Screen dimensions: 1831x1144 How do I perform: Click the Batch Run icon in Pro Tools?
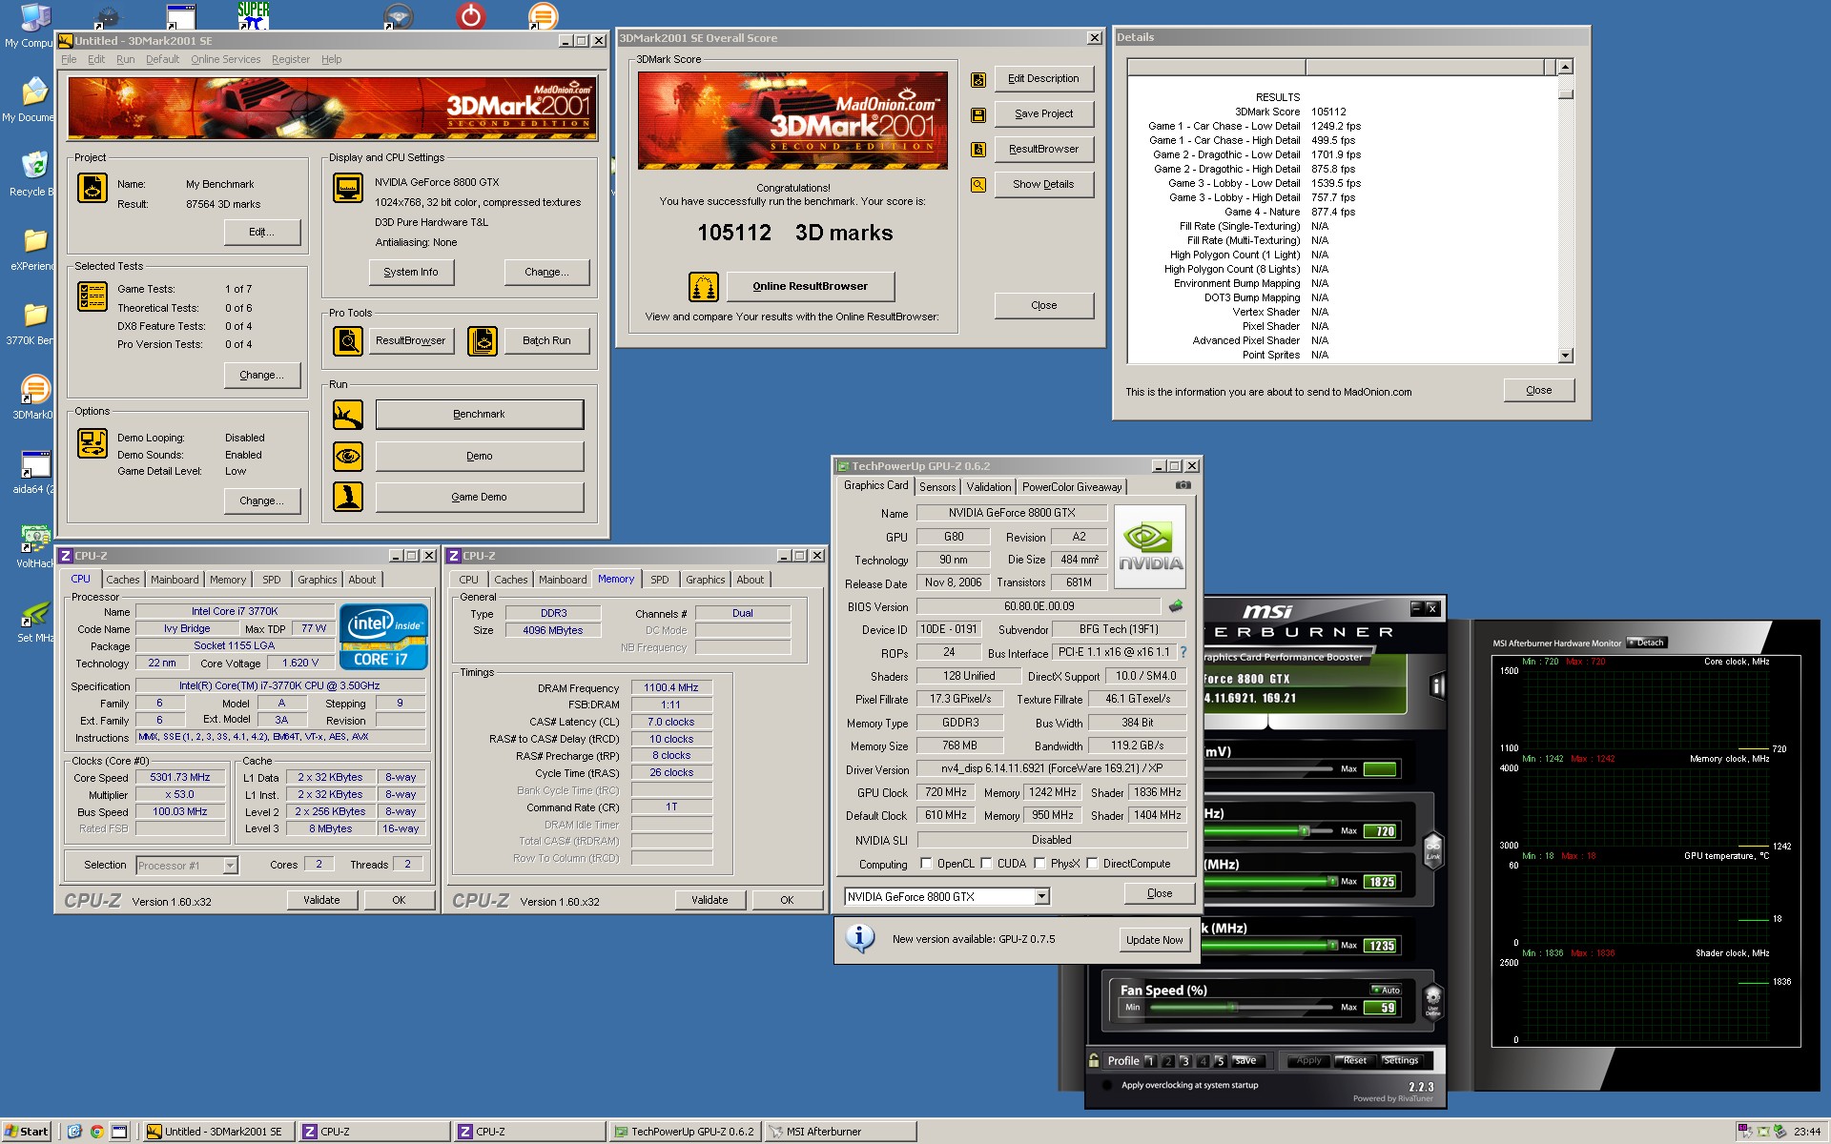(483, 340)
